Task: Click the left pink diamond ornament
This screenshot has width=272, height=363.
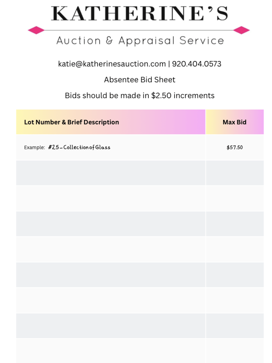Action: 36,30
